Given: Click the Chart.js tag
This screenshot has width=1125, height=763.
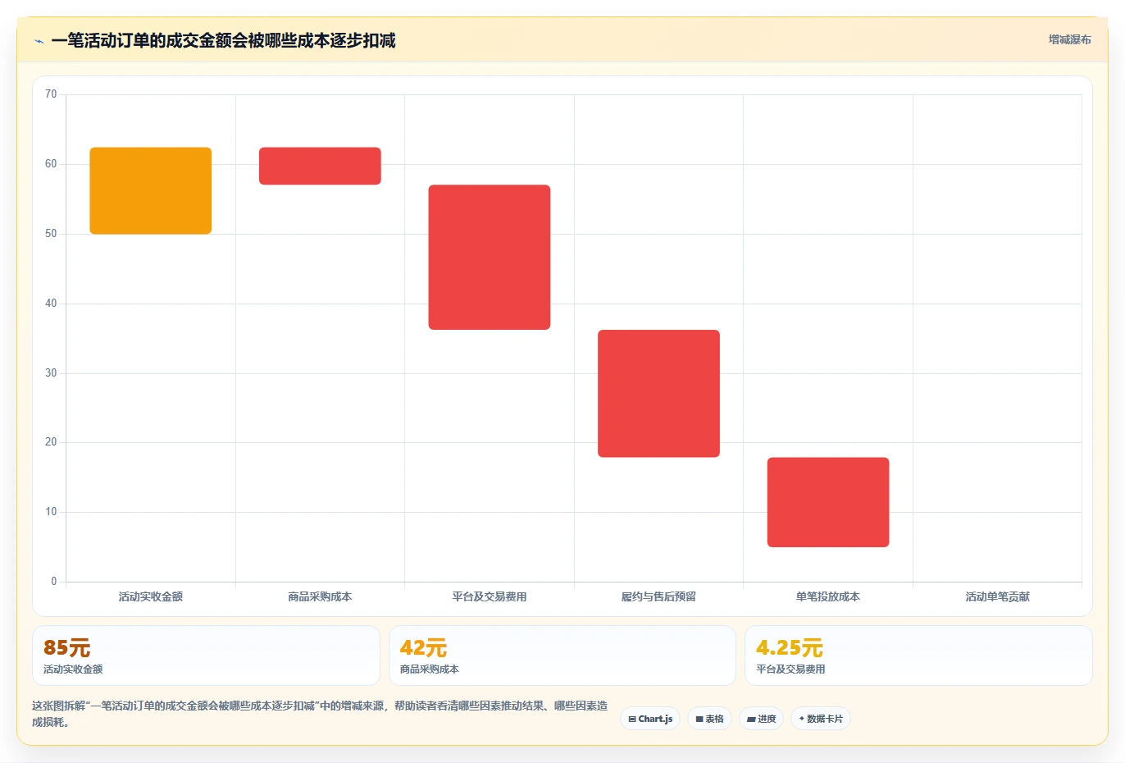Looking at the screenshot, I should coord(650,719).
